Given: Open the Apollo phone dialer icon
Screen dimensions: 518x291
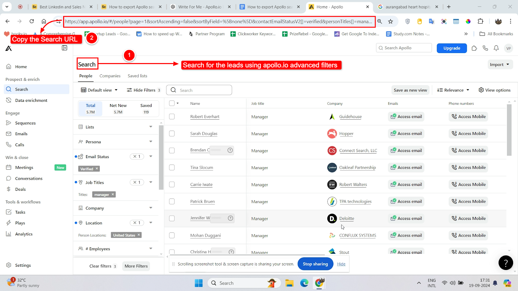Looking at the screenshot, I should tap(485, 48).
